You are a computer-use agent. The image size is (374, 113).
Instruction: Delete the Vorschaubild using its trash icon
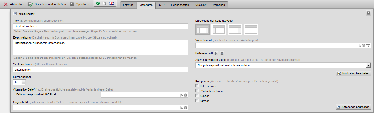tap(364, 46)
